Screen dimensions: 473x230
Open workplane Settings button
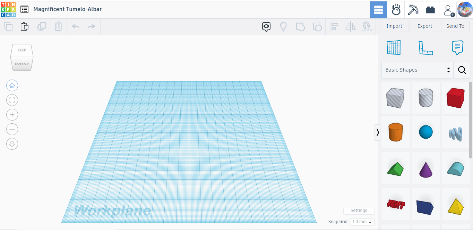[x=359, y=211]
